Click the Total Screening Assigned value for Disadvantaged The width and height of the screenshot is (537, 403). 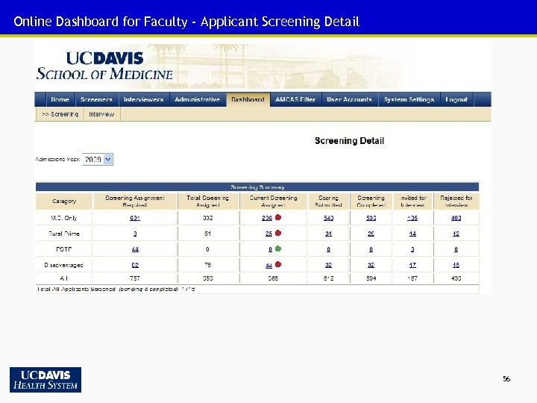click(x=208, y=265)
